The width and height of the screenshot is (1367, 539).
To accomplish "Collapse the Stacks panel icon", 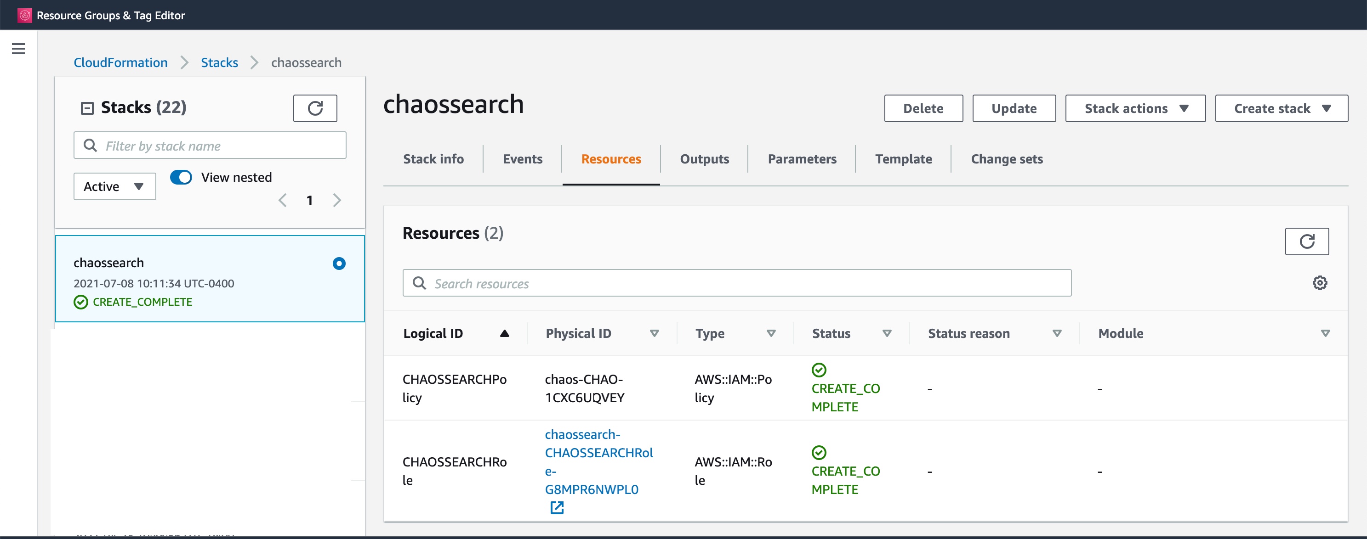I will [x=87, y=108].
